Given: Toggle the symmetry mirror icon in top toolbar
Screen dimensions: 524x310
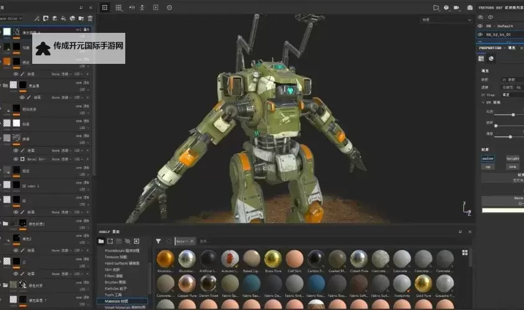Looking at the screenshot, I should [132, 7].
